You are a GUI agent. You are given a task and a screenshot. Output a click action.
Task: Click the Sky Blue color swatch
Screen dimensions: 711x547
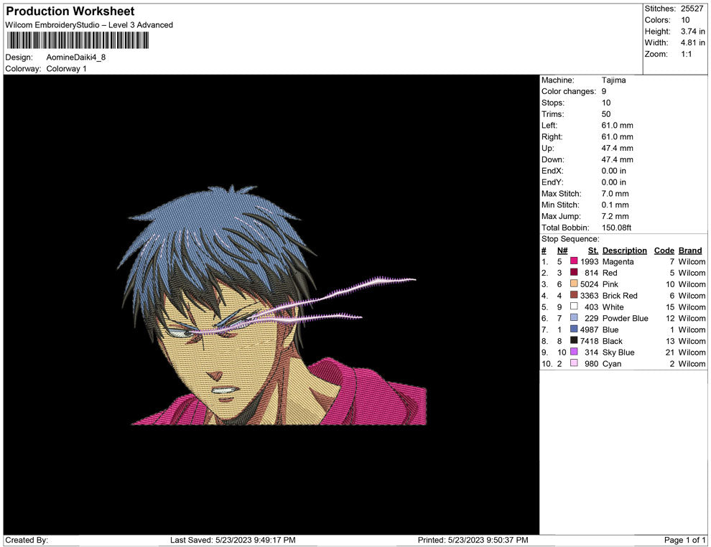click(574, 352)
